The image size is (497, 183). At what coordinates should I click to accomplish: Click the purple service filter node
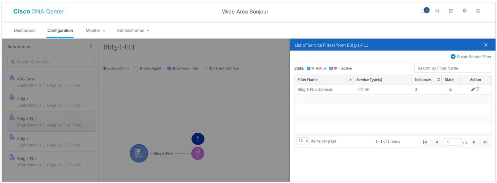[198, 153]
